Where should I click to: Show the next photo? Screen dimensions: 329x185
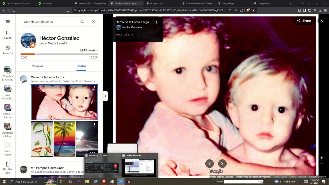pos(222,164)
